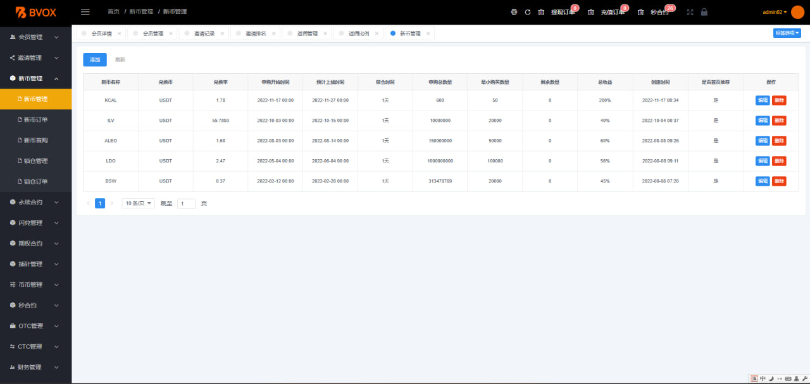Viewport: 810px width, 384px height.
Task: Expand OTC管理 sidebar menu
Action: tap(35, 326)
